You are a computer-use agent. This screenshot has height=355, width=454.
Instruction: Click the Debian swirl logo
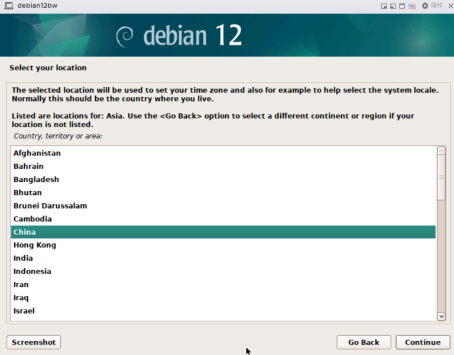coord(125,36)
